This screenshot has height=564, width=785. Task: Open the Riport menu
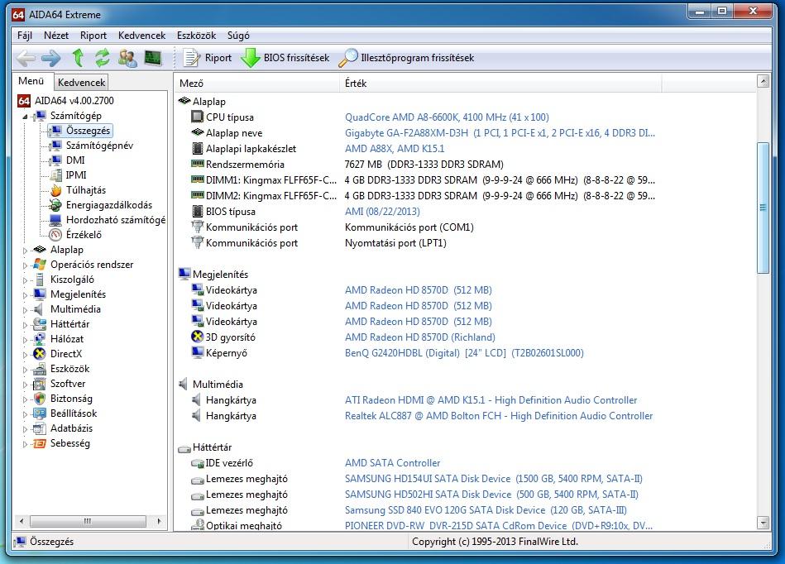point(93,36)
